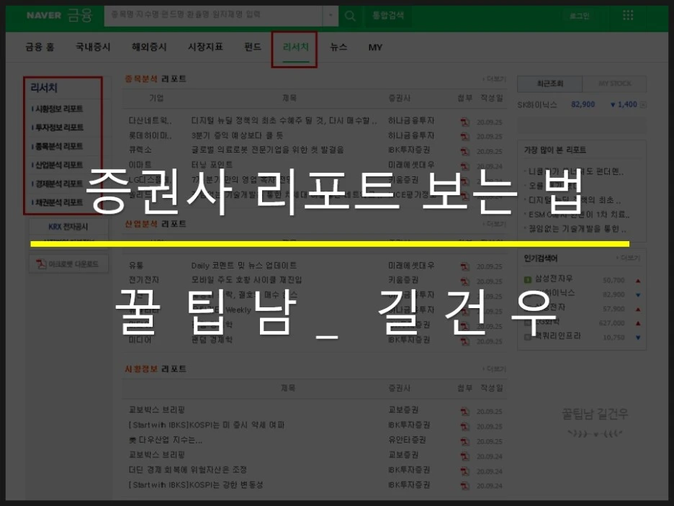The width and height of the screenshot is (674, 506).
Task: Open 채권분석 리포트 in sidebar
Action: click(x=59, y=202)
